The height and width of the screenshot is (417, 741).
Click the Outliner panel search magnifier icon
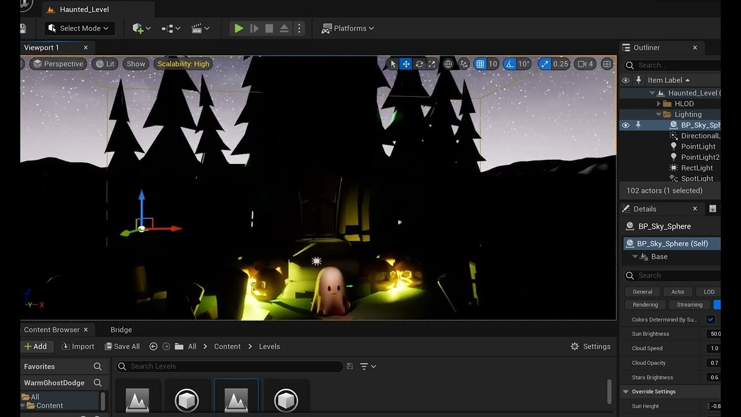point(629,65)
